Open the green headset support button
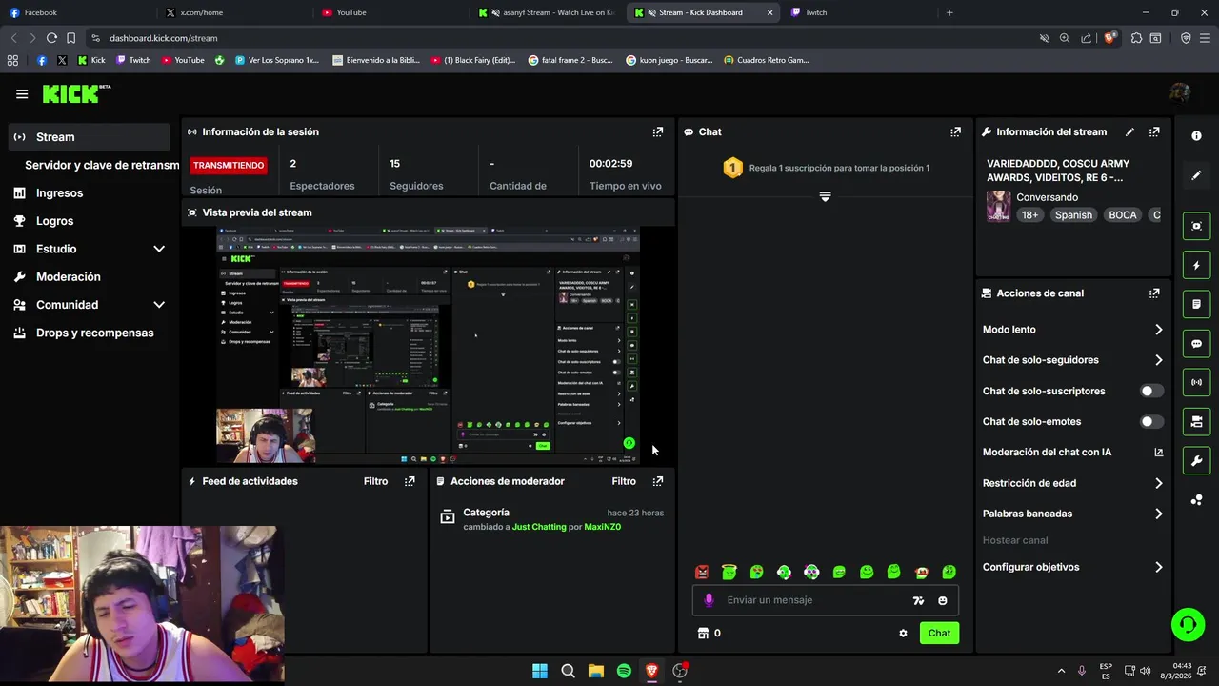This screenshot has width=1219, height=686. [x=1188, y=625]
